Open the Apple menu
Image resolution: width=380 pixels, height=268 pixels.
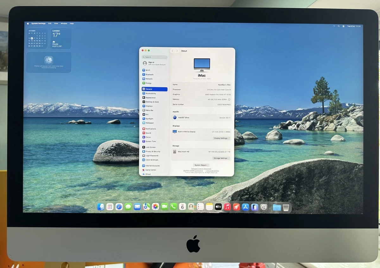coord(28,23)
